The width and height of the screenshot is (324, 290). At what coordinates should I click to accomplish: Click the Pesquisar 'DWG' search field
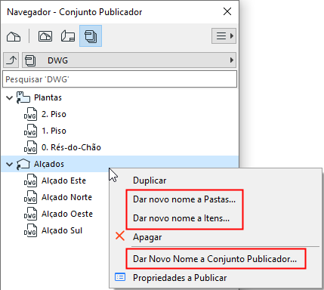119,79
